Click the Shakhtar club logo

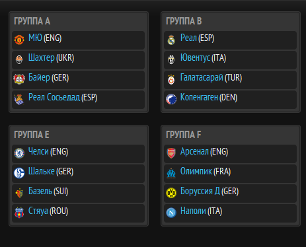coord(19,59)
